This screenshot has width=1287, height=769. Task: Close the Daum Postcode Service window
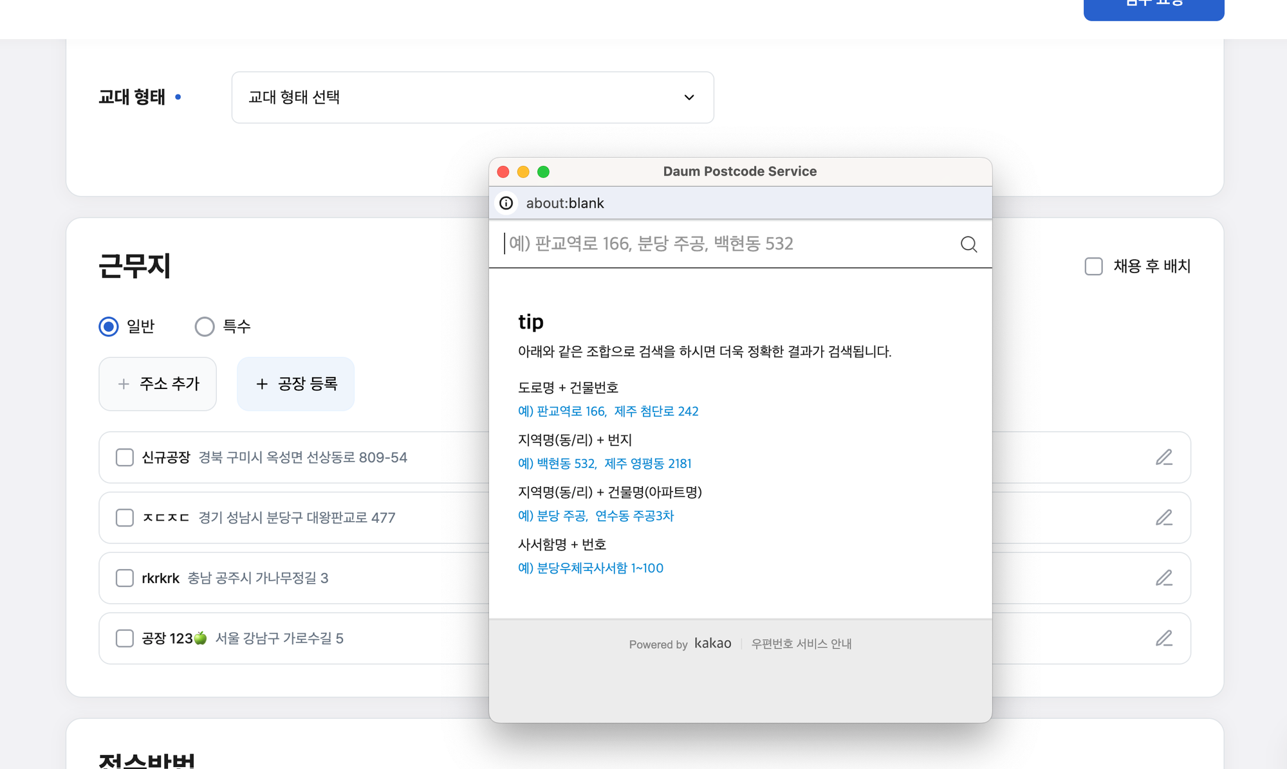[503, 172]
